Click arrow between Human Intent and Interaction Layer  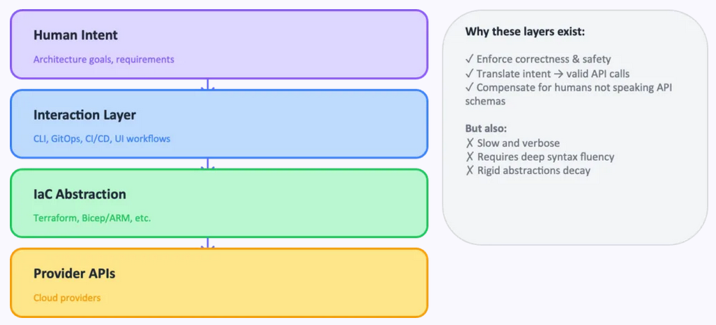(208, 85)
